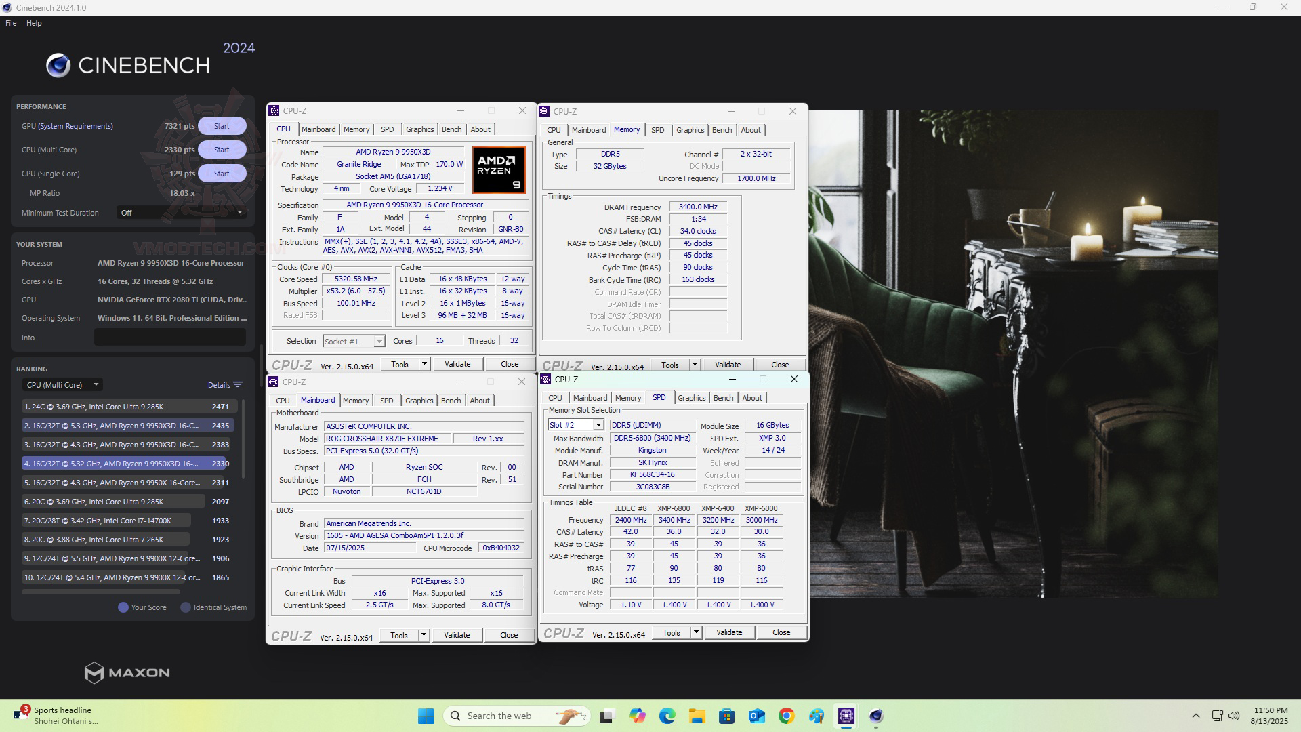Viewport: 1301px width, 732px height.
Task: Open the File menu
Action: [10, 22]
